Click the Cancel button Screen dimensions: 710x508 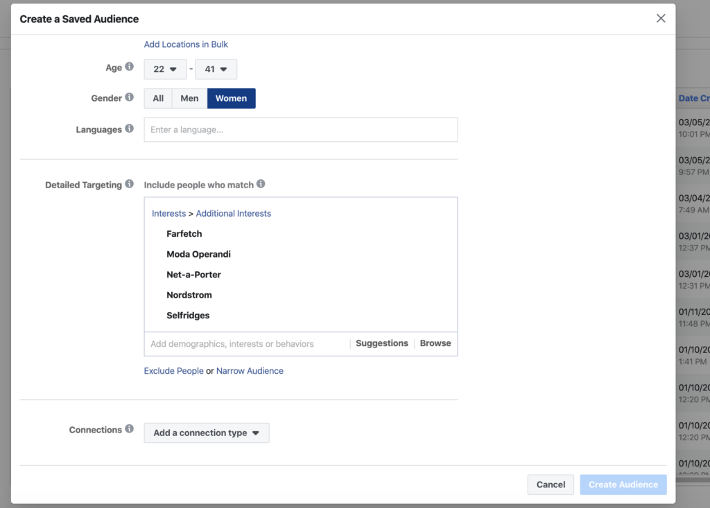click(x=551, y=484)
